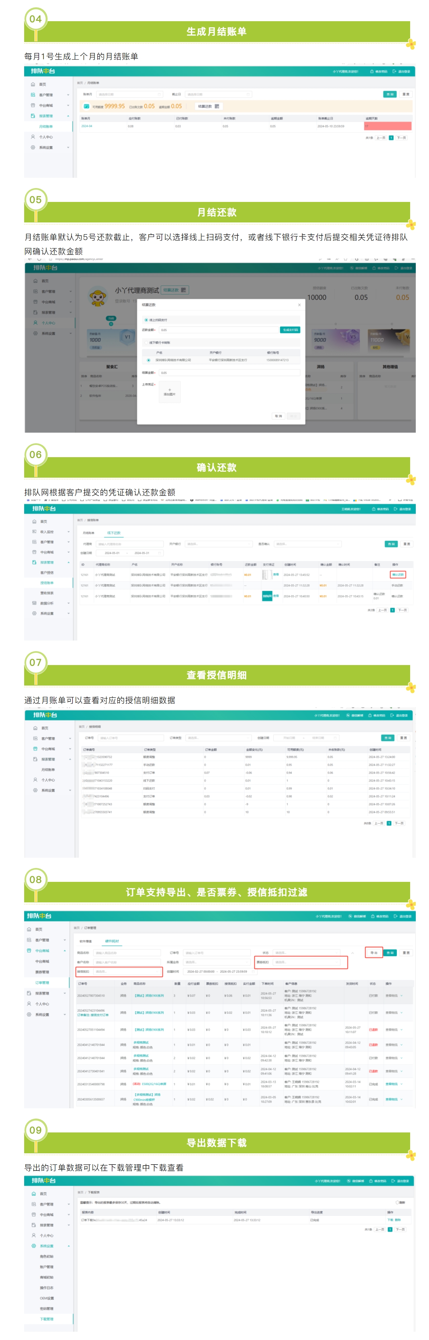Click the 首页 home icon in the step 04 monthly bill sidebar

pyautogui.click(x=33, y=84)
